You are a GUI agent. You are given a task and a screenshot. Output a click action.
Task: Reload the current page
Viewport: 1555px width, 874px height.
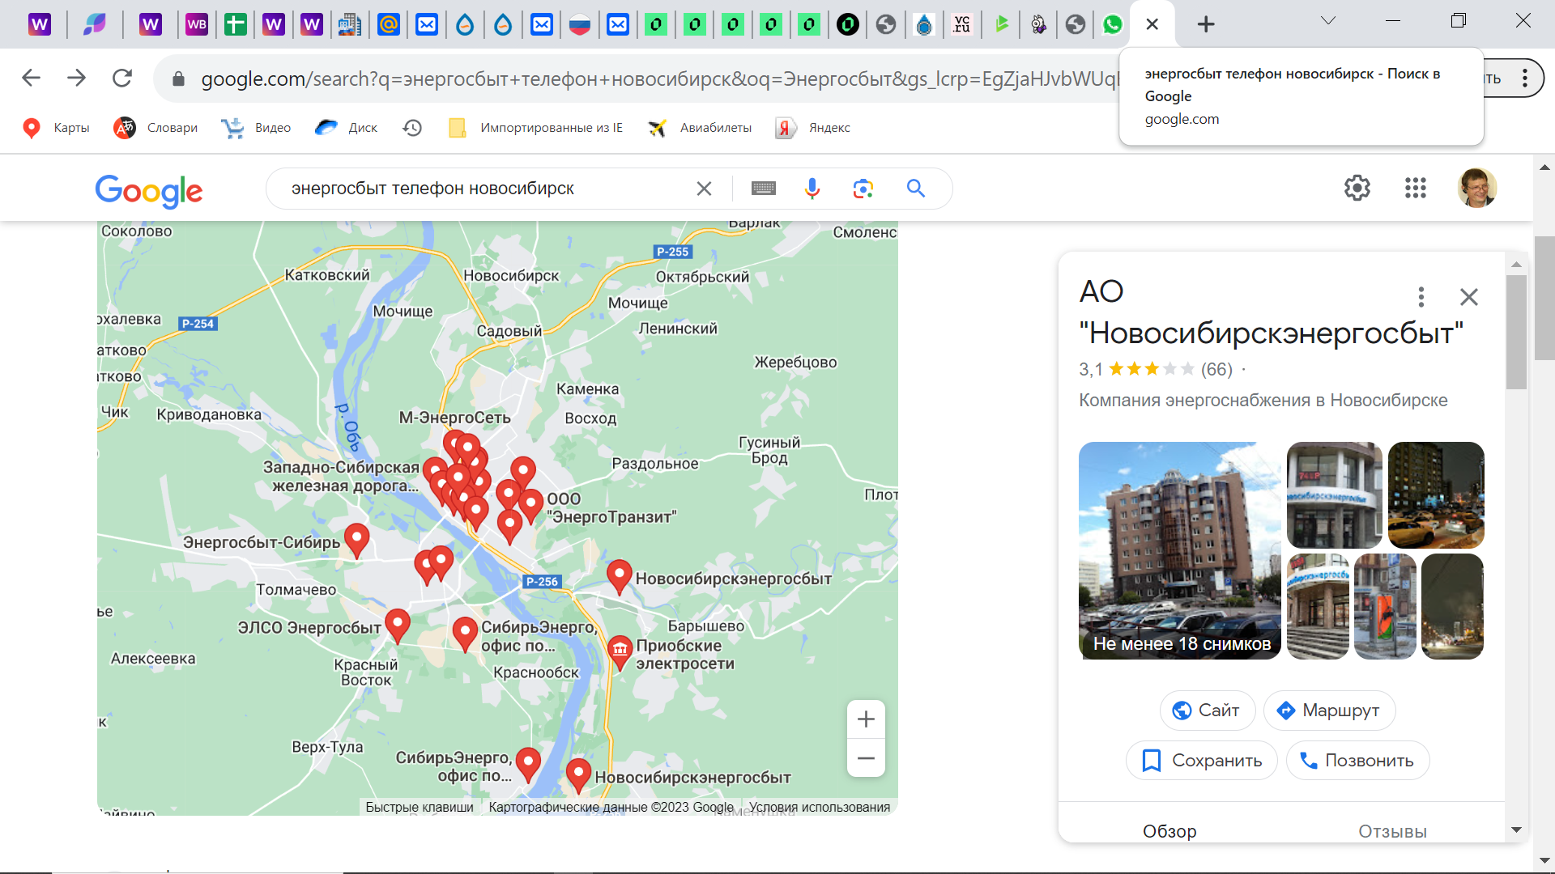coord(122,78)
